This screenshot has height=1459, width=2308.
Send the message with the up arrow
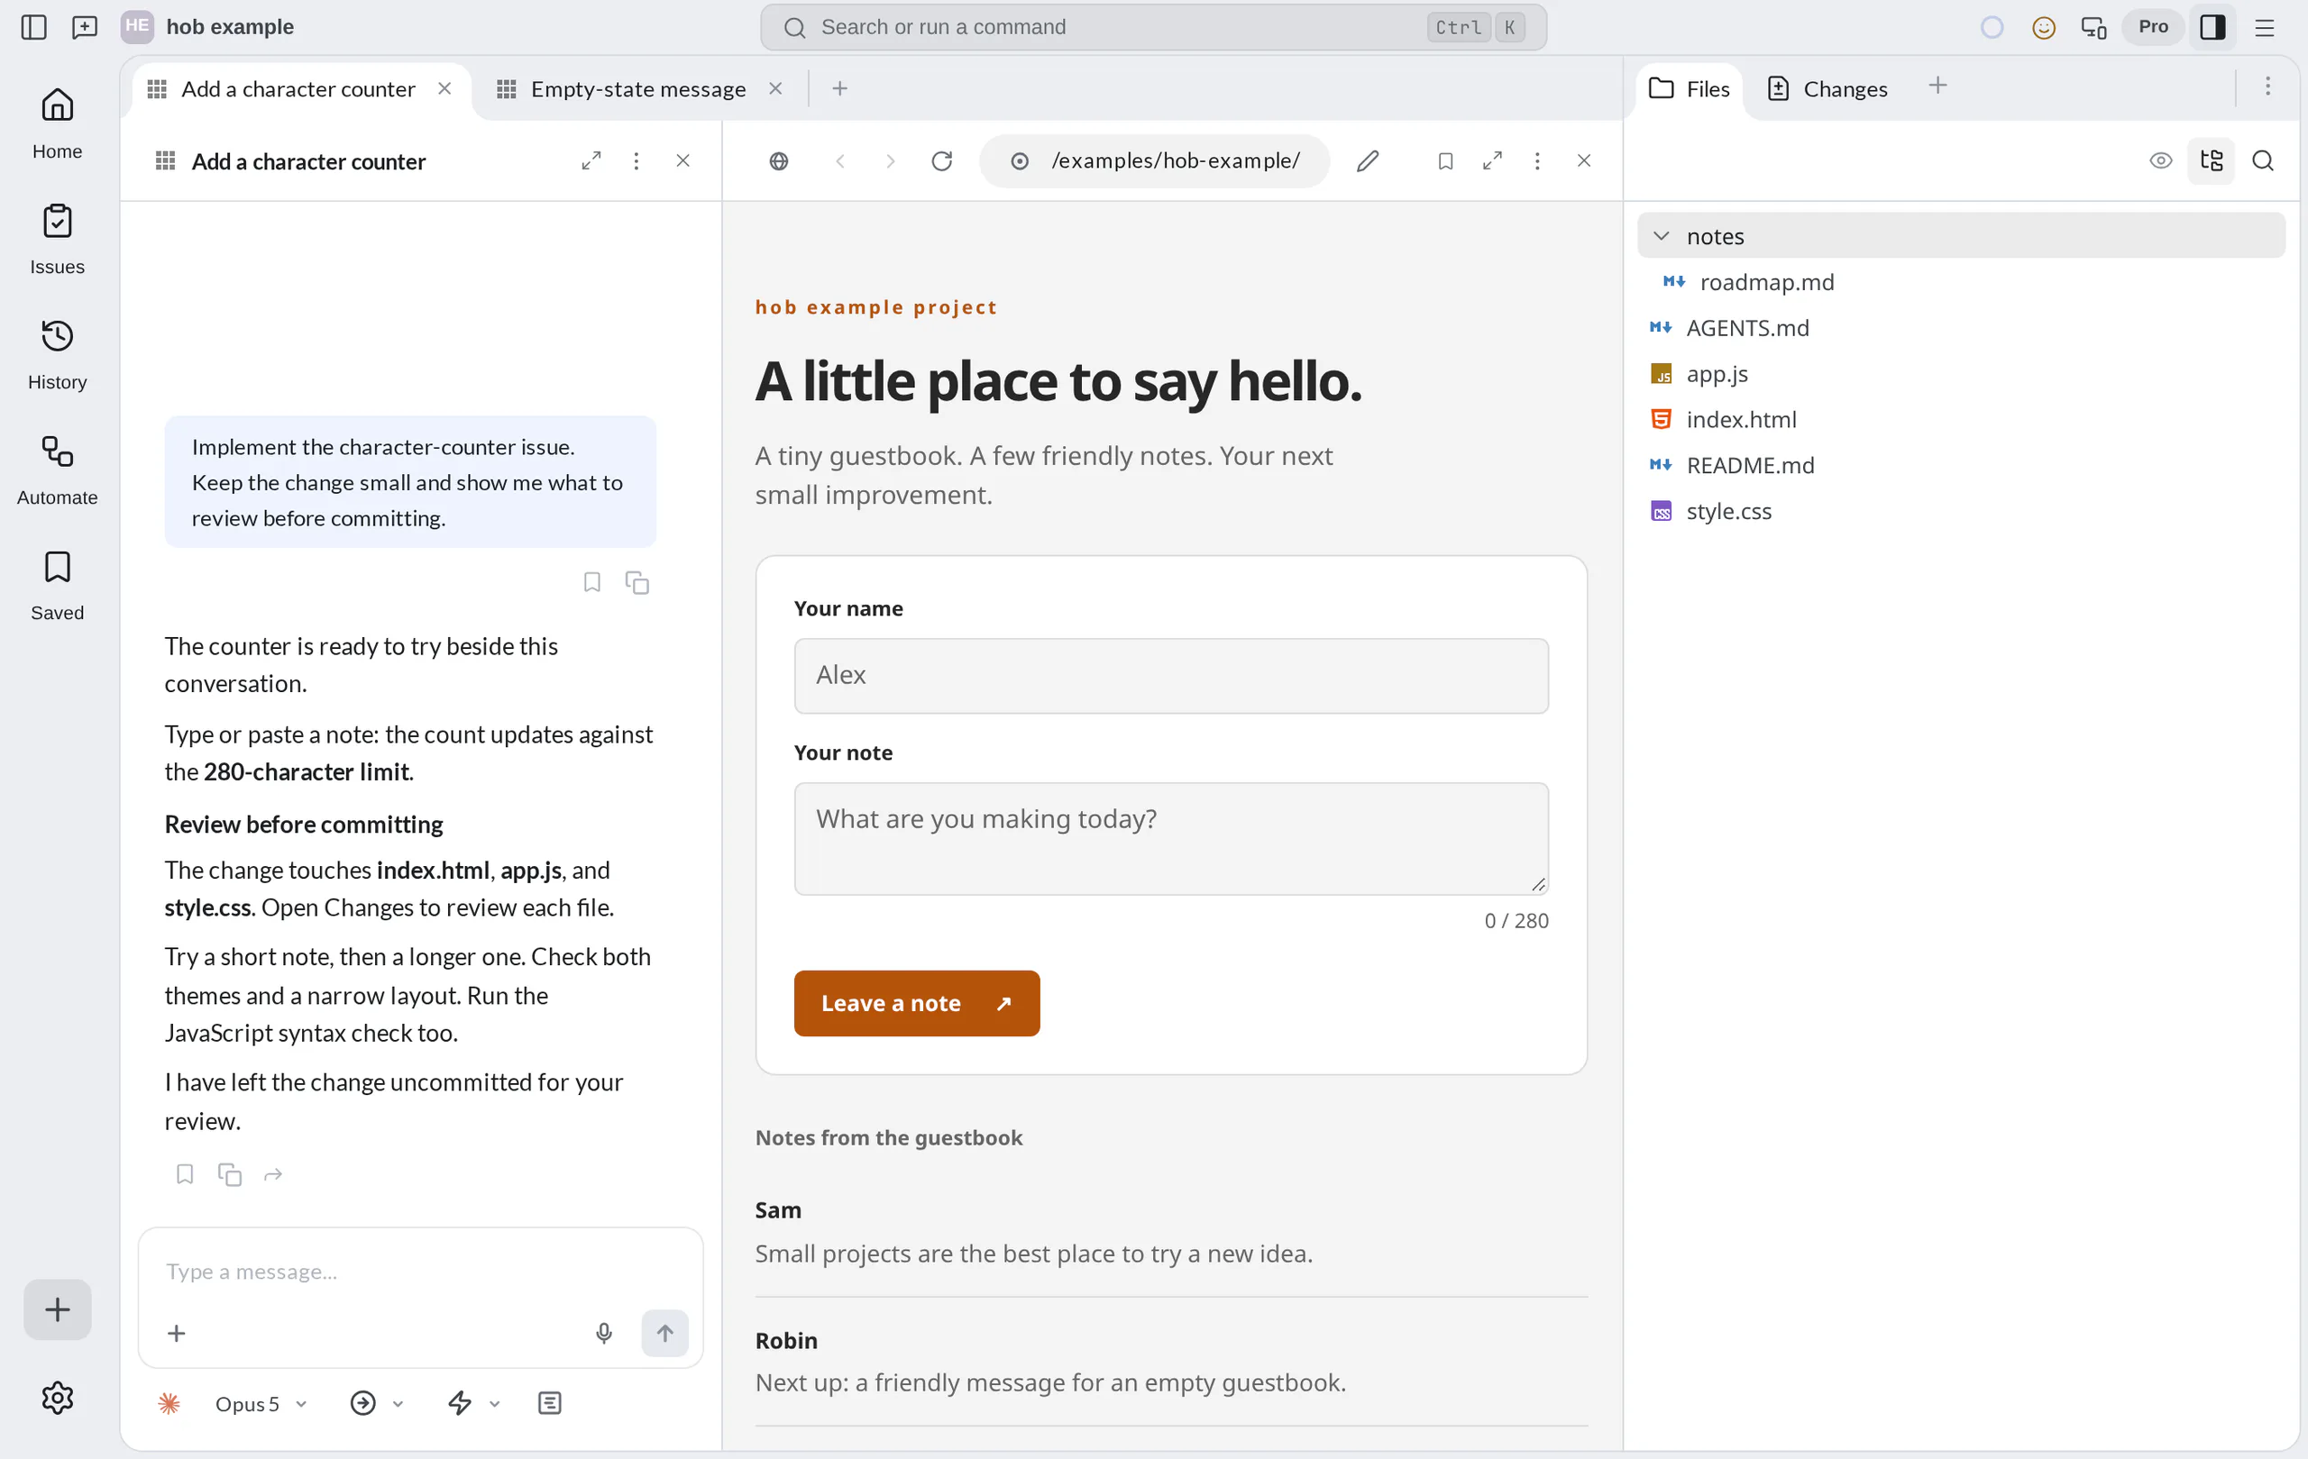click(x=664, y=1333)
